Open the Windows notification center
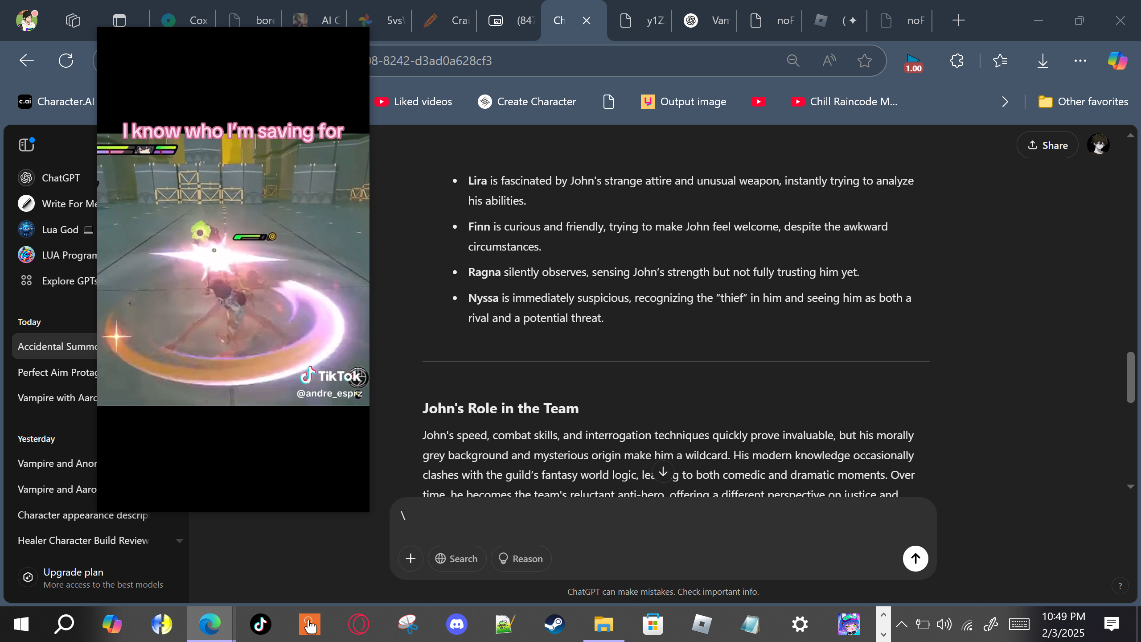Image resolution: width=1141 pixels, height=642 pixels. pyautogui.click(x=1112, y=624)
